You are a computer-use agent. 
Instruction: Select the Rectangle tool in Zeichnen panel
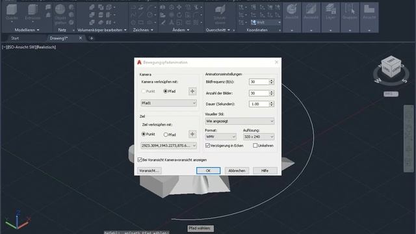pos(141,23)
